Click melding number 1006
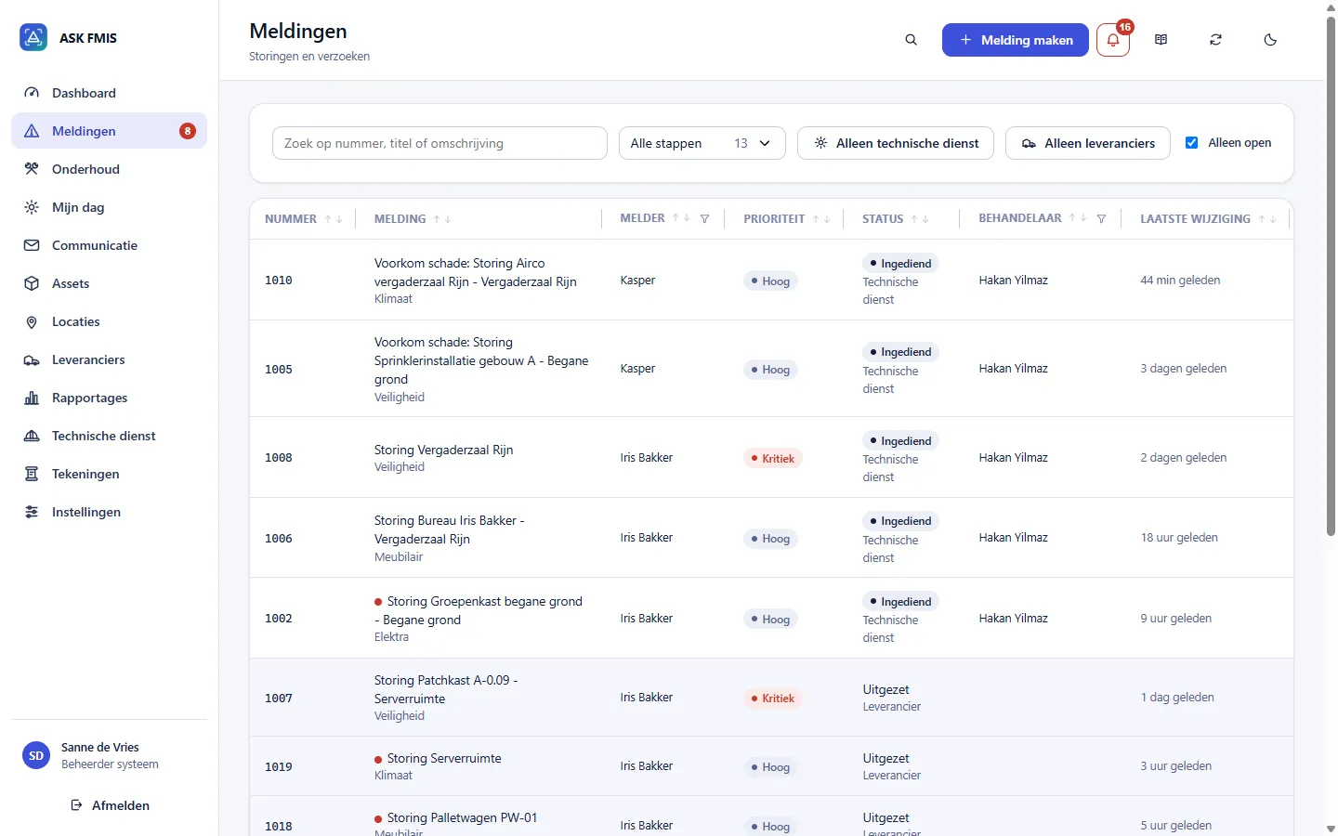1338x836 pixels. click(279, 539)
